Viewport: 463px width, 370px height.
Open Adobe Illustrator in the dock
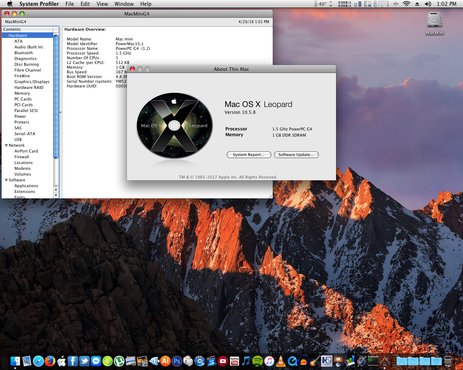pos(165,361)
